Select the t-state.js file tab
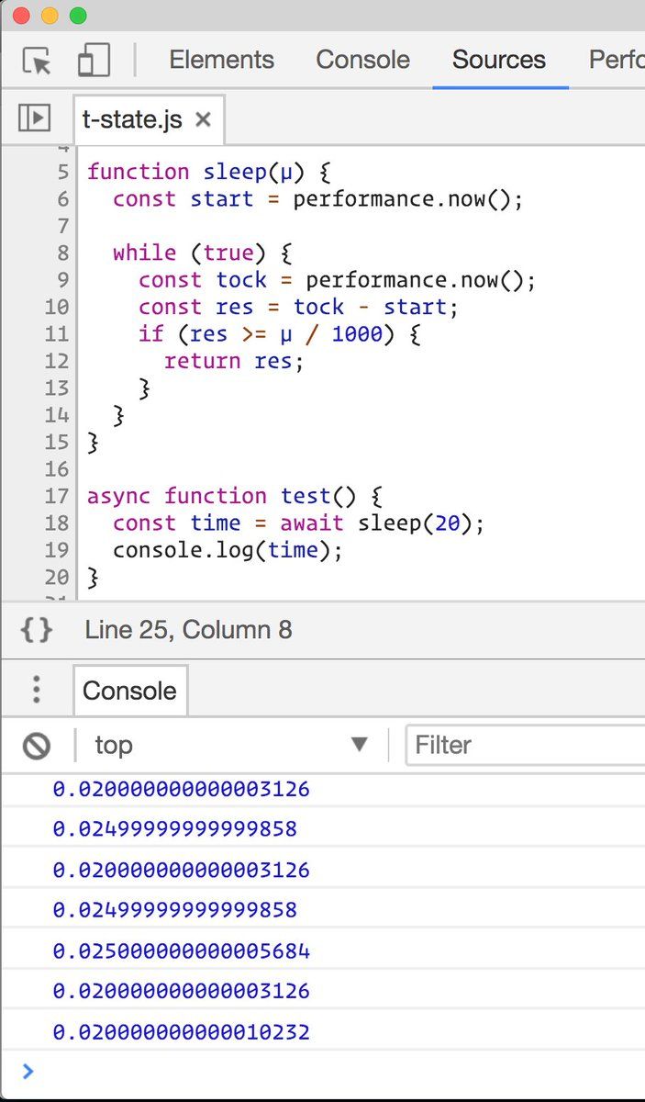 pyautogui.click(x=132, y=119)
